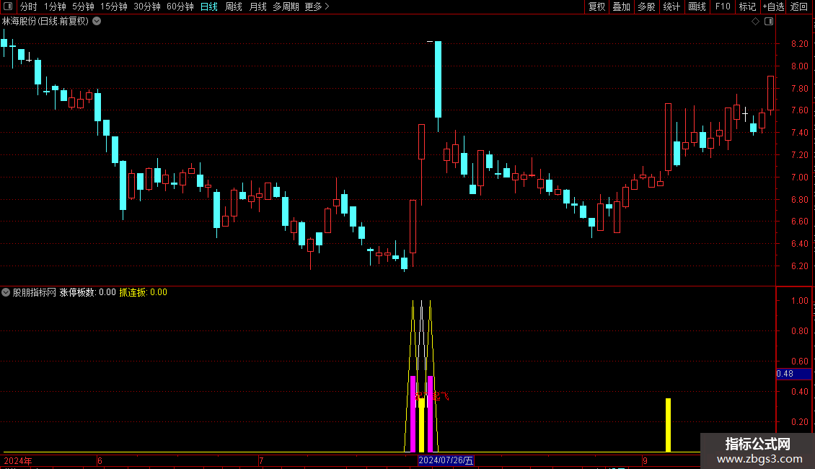Click the 涨停板数: 0.00 label
The width and height of the screenshot is (815, 469).
(87, 292)
